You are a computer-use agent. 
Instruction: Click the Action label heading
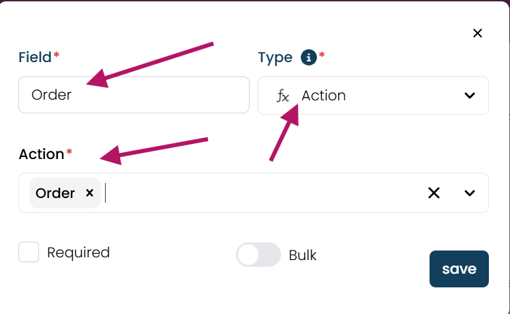[x=42, y=154]
